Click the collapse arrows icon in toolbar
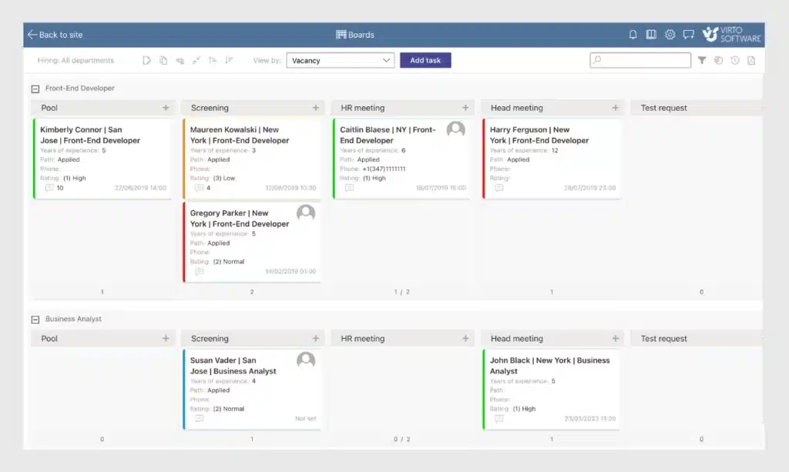789x472 pixels. [196, 60]
